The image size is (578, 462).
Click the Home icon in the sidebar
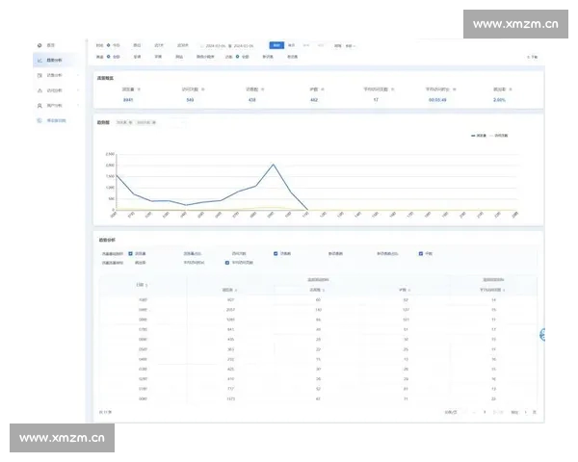(x=39, y=45)
